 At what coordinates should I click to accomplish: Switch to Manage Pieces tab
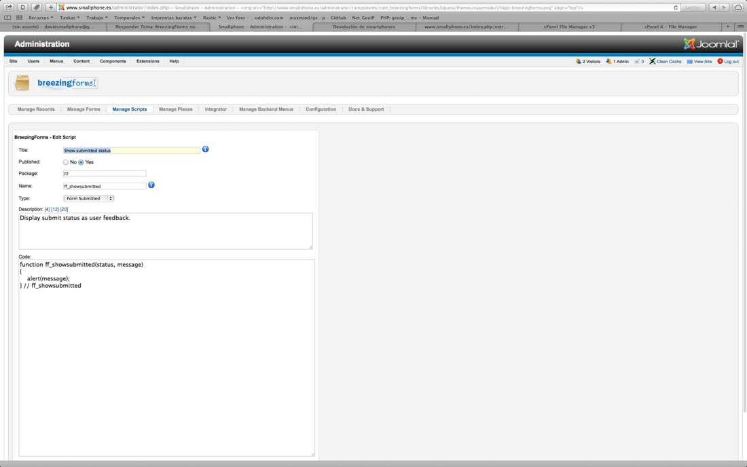click(x=176, y=109)
